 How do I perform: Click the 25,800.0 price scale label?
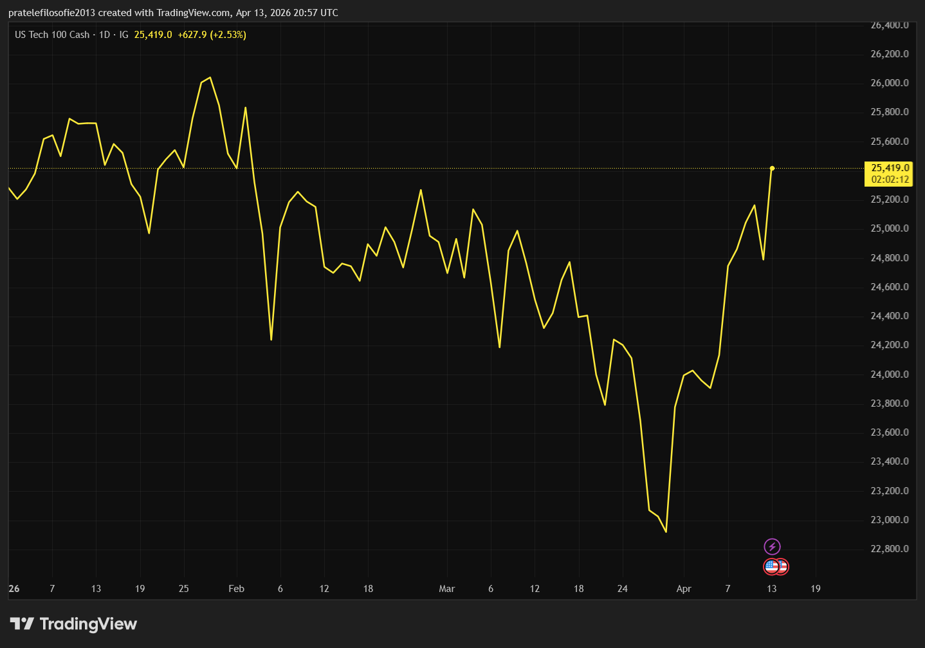point(890,112)
